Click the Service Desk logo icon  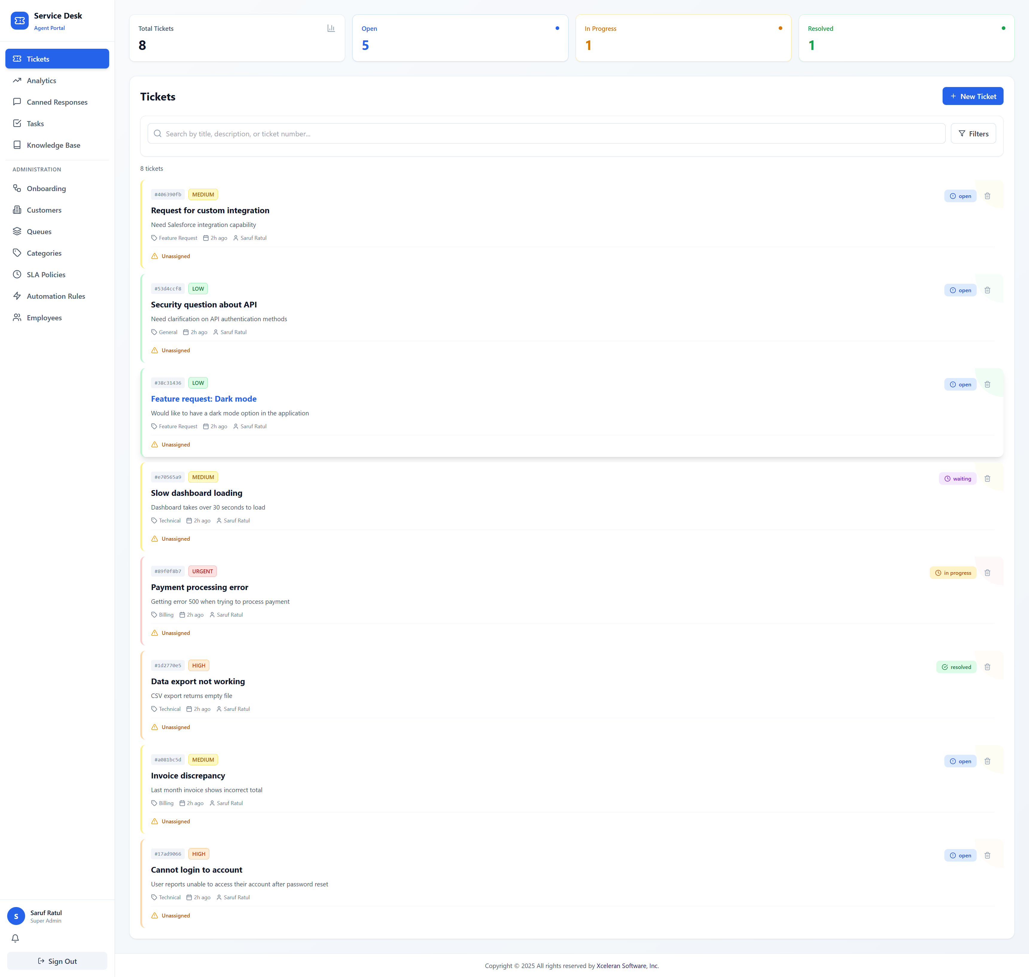20,21
